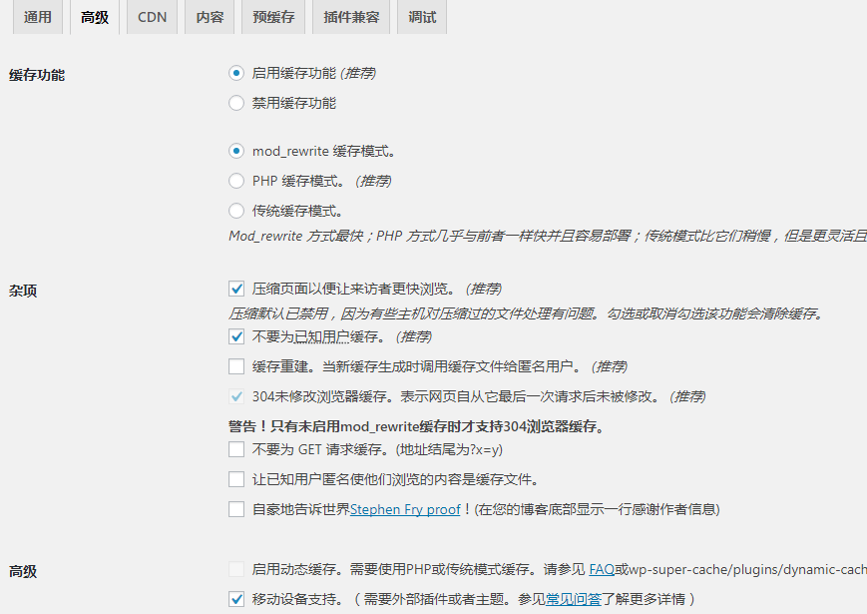Image resolution: width=867 pixels, height=614 pixels.
Task: Open the CDN settings tab
Action: [152, 17]
